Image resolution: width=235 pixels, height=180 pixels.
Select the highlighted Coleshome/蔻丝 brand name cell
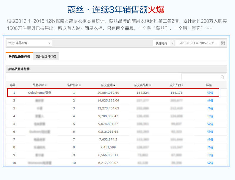coord(40,93)
